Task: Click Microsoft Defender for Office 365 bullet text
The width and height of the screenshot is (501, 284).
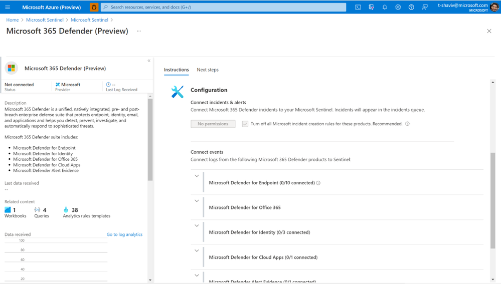Action: point(45,159)
